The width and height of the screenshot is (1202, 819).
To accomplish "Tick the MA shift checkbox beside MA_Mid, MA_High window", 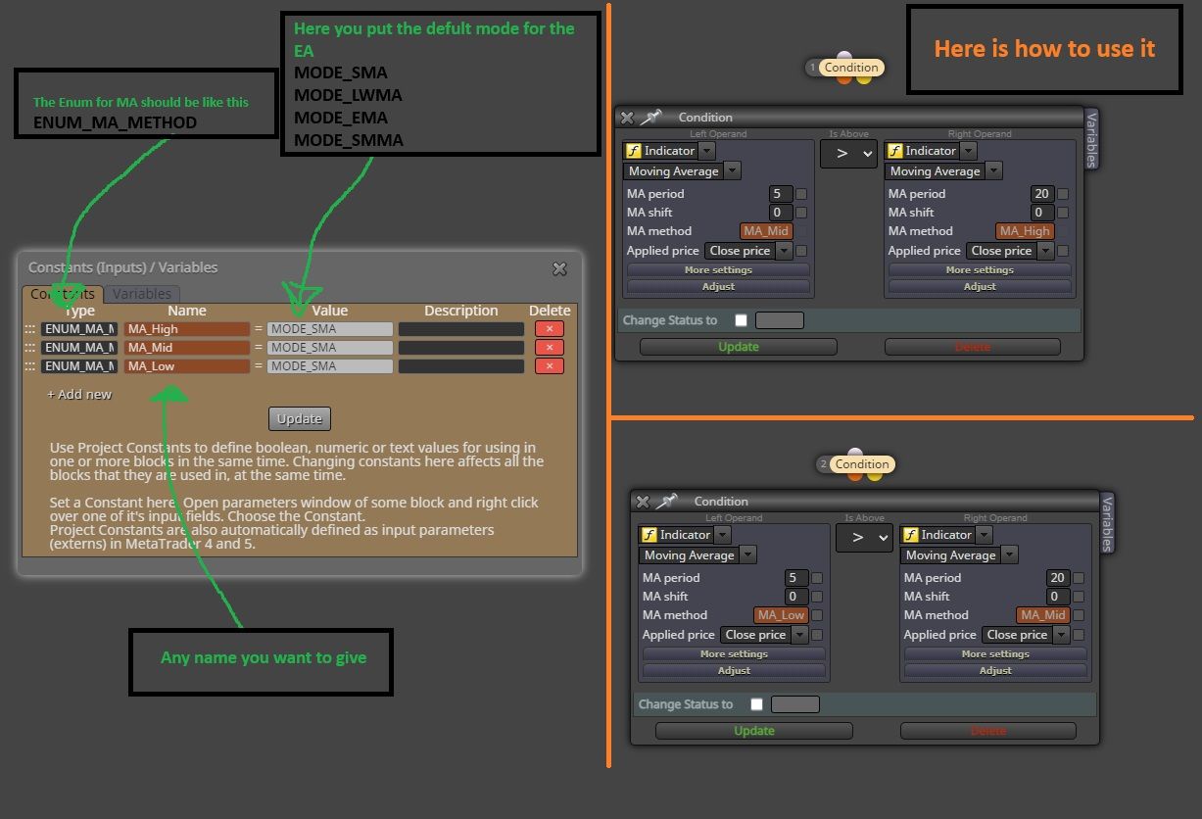I will pos(801,213).
